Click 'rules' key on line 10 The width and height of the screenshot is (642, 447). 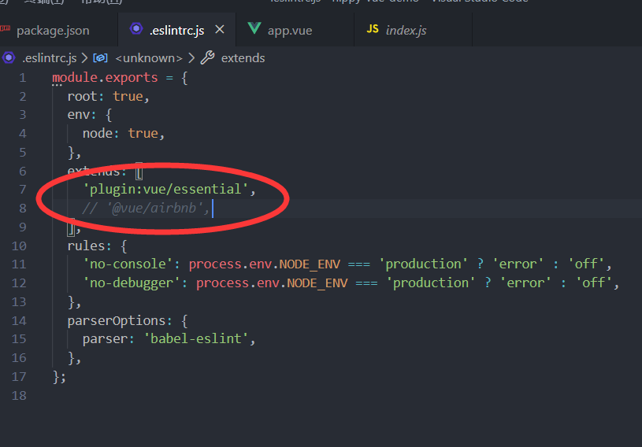(86, 246)
